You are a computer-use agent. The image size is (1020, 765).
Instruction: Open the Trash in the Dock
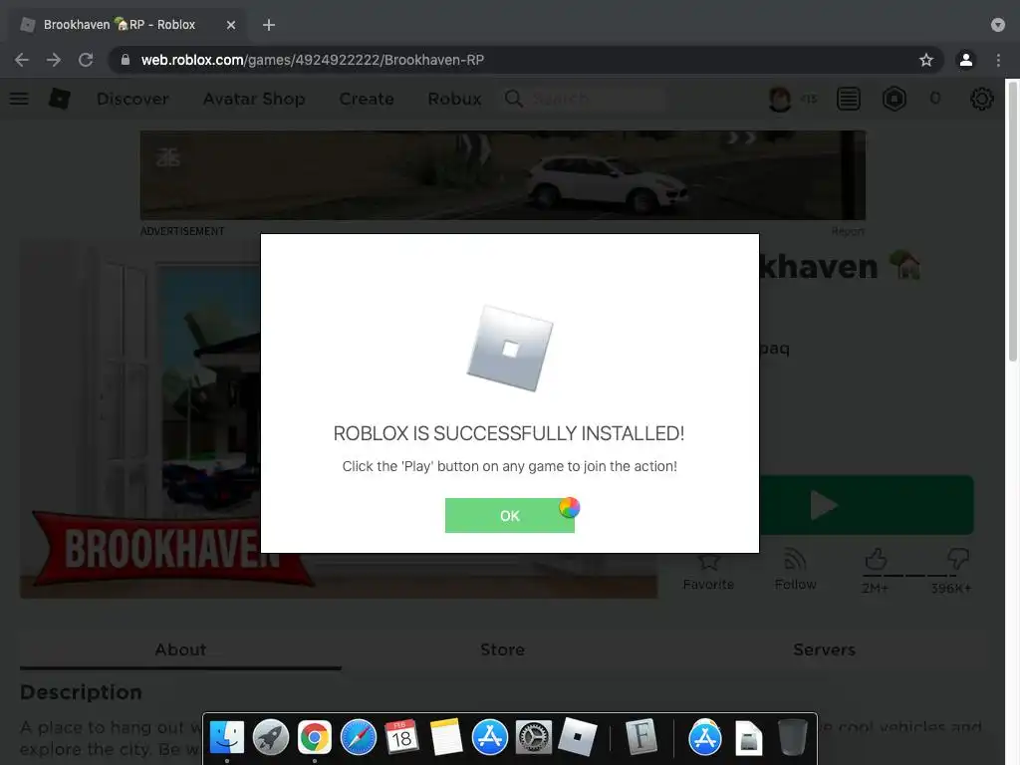[792, 737]
